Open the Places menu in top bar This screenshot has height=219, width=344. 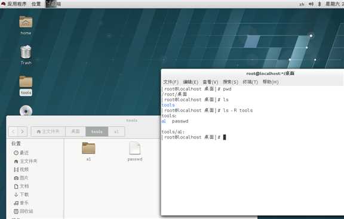36,4
